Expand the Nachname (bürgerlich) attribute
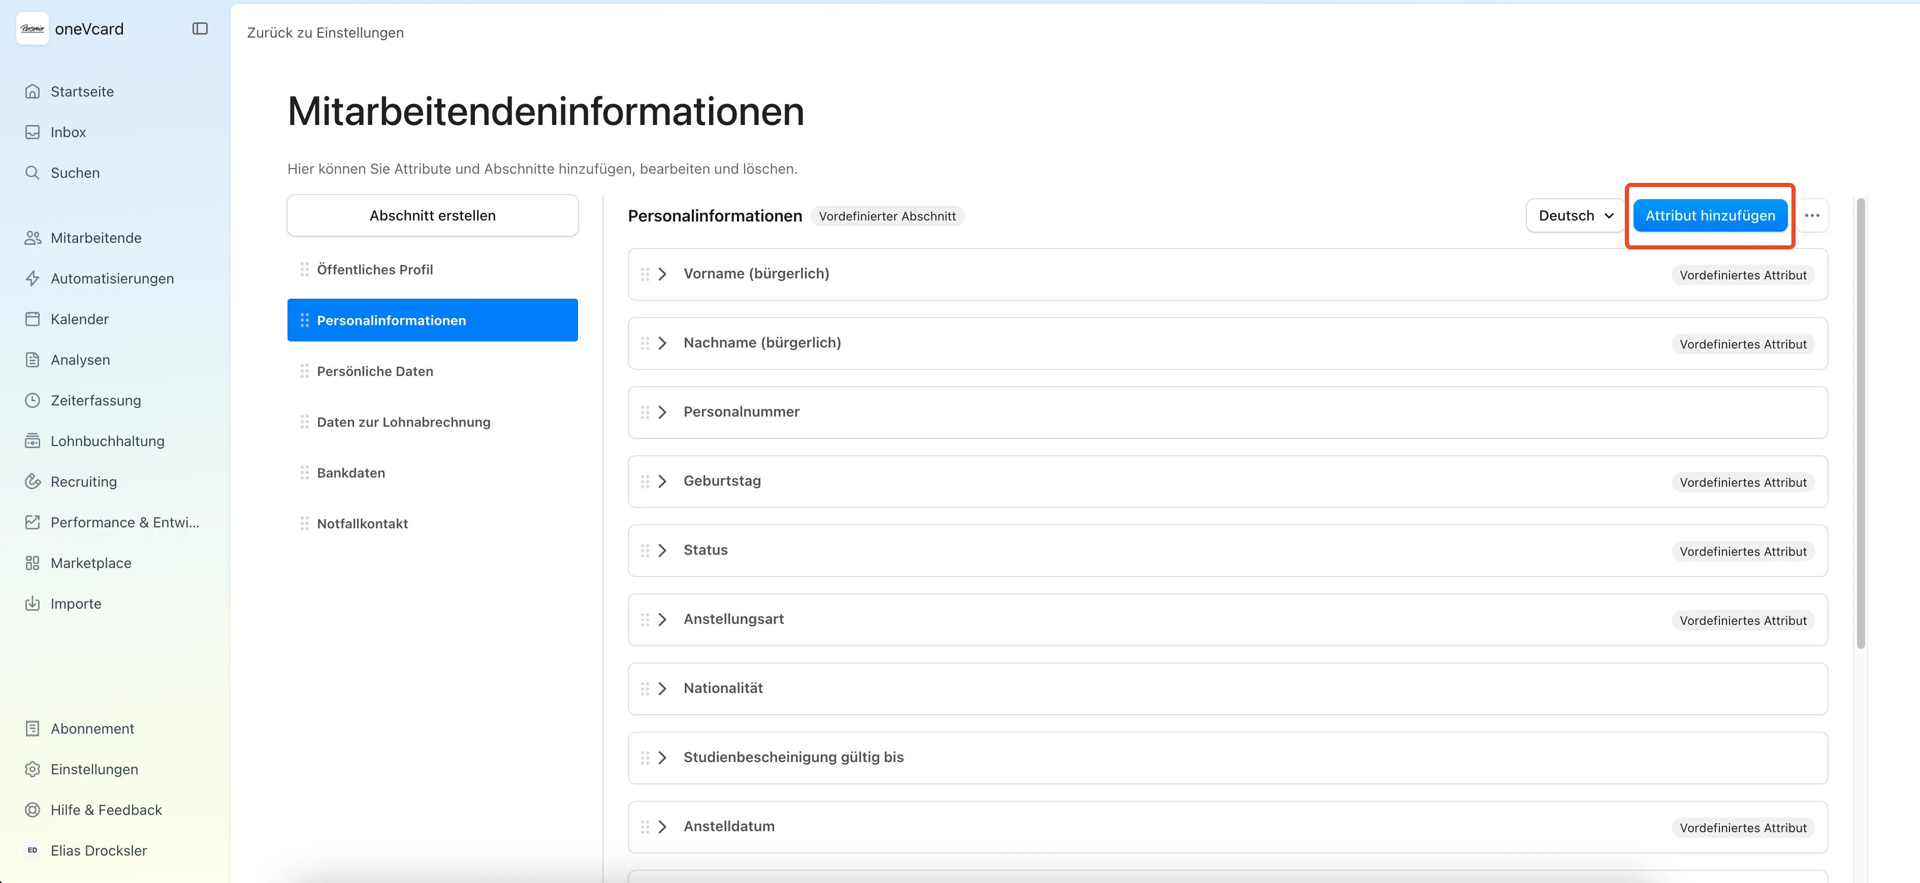Screen dimensions: 1920x883 [x=662, y=343]
